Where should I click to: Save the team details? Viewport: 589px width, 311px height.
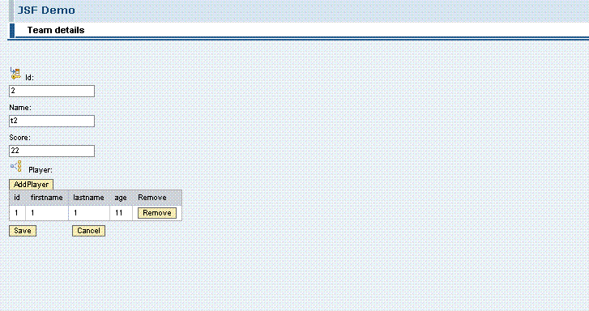(23, 231)
